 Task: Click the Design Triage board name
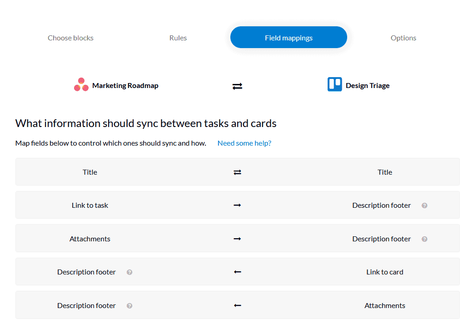(368, 86)
